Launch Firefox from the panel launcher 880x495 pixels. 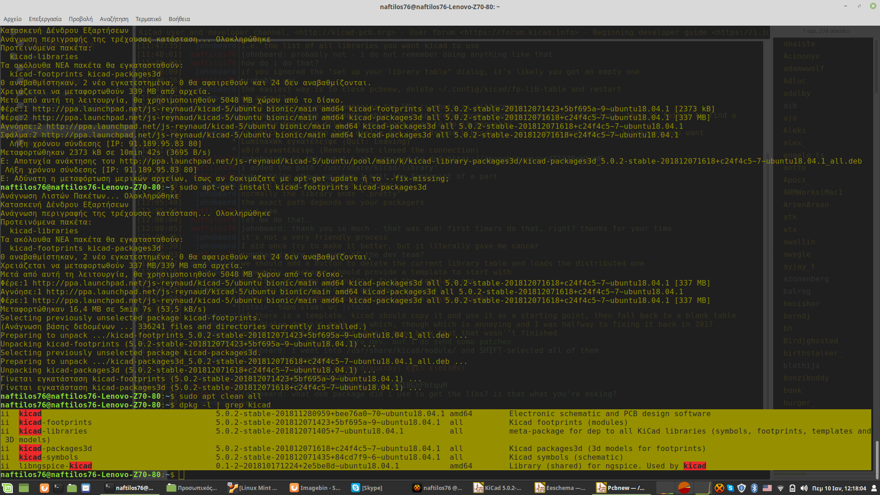click(x=44, y=488)
